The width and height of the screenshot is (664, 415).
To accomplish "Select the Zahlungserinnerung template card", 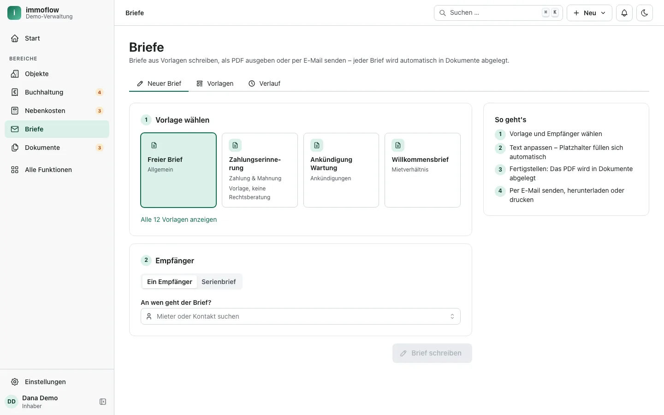I will [260, 170].
